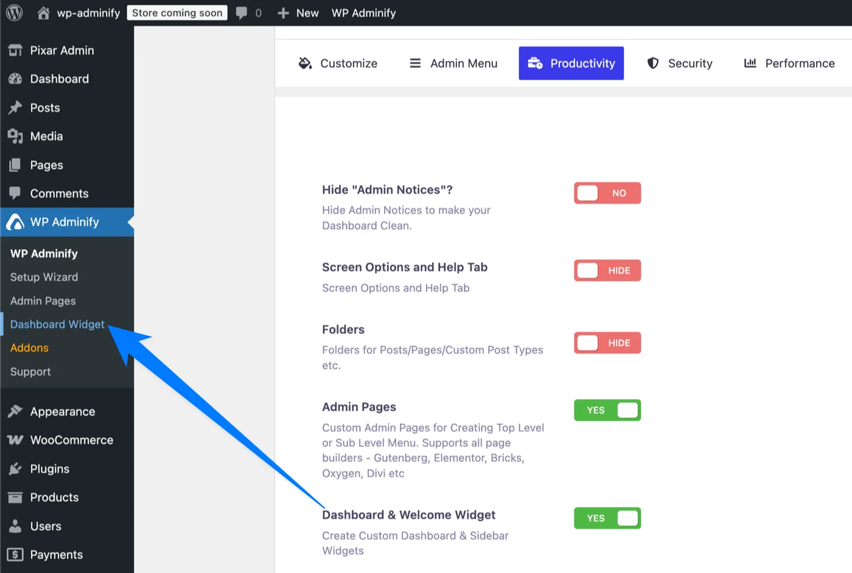Click Dashboard & Welcome Widget title text
This screenshot has height=573, width=852.
(x=409, y=515)
